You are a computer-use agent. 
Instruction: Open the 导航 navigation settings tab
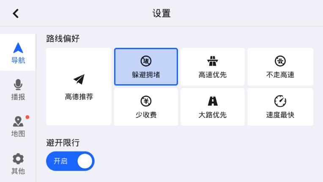pos(18,53)
